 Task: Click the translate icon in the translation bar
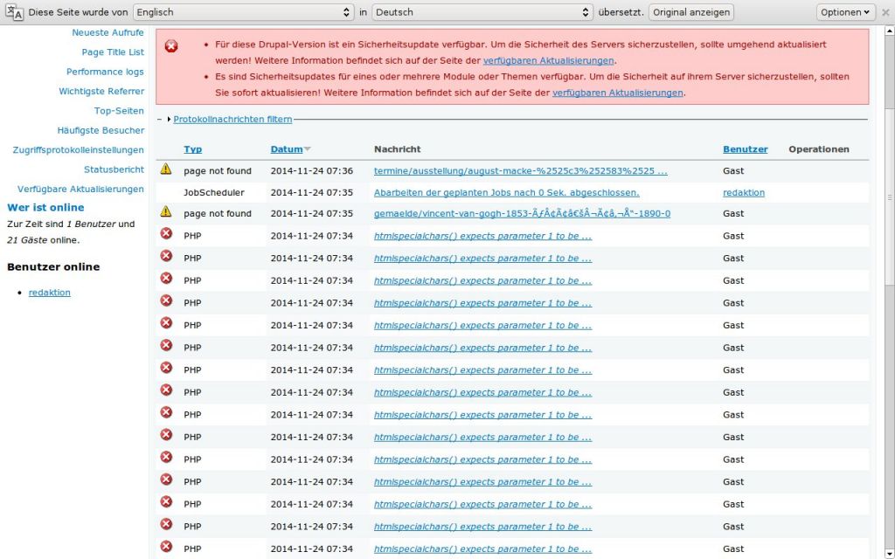tap(15, 12)
